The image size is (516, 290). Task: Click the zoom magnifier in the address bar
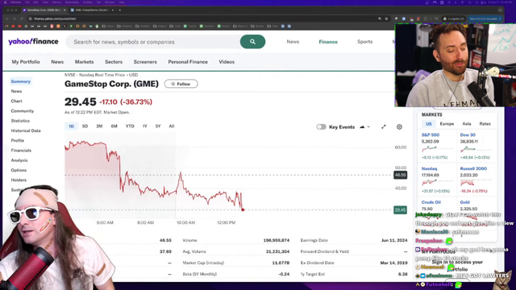point(380,19)
